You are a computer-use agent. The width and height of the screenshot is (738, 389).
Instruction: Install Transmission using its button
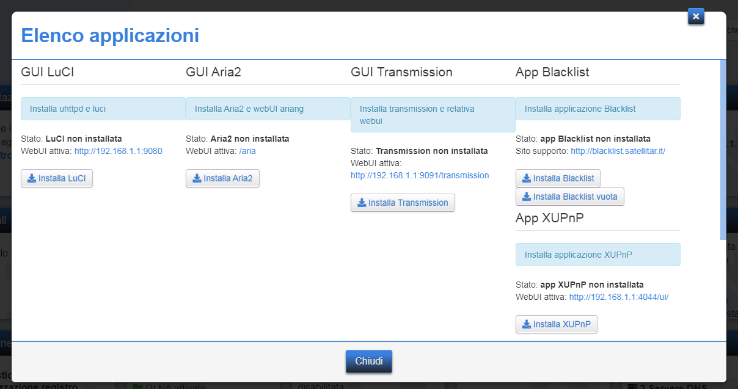(x=403, y=202)
